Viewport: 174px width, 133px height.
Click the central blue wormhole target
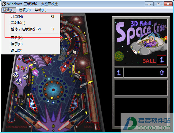click(53, 89)
